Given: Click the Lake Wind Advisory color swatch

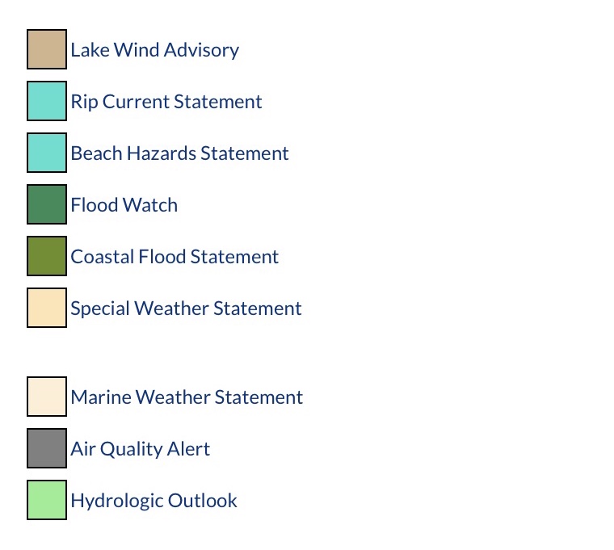Looking at the screenshot, I should pyautogui.click(x=47, y=49).
